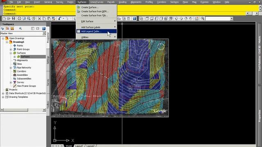Open the Utilities submenu

(97, 37)
